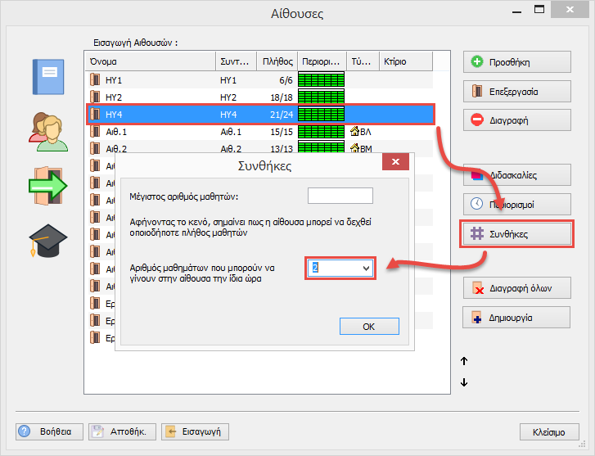Expand the lessons-per-hour dropdown

click(x=366, y=268)
